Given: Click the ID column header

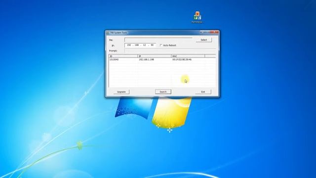Looking at the screenshot, I should pos(123,56).
